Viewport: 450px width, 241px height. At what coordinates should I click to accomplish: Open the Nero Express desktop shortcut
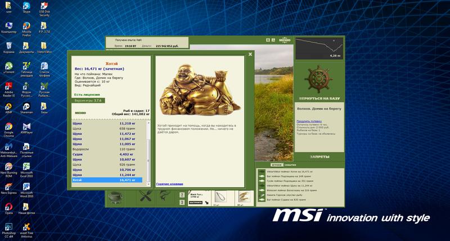[x=8, y=188]
